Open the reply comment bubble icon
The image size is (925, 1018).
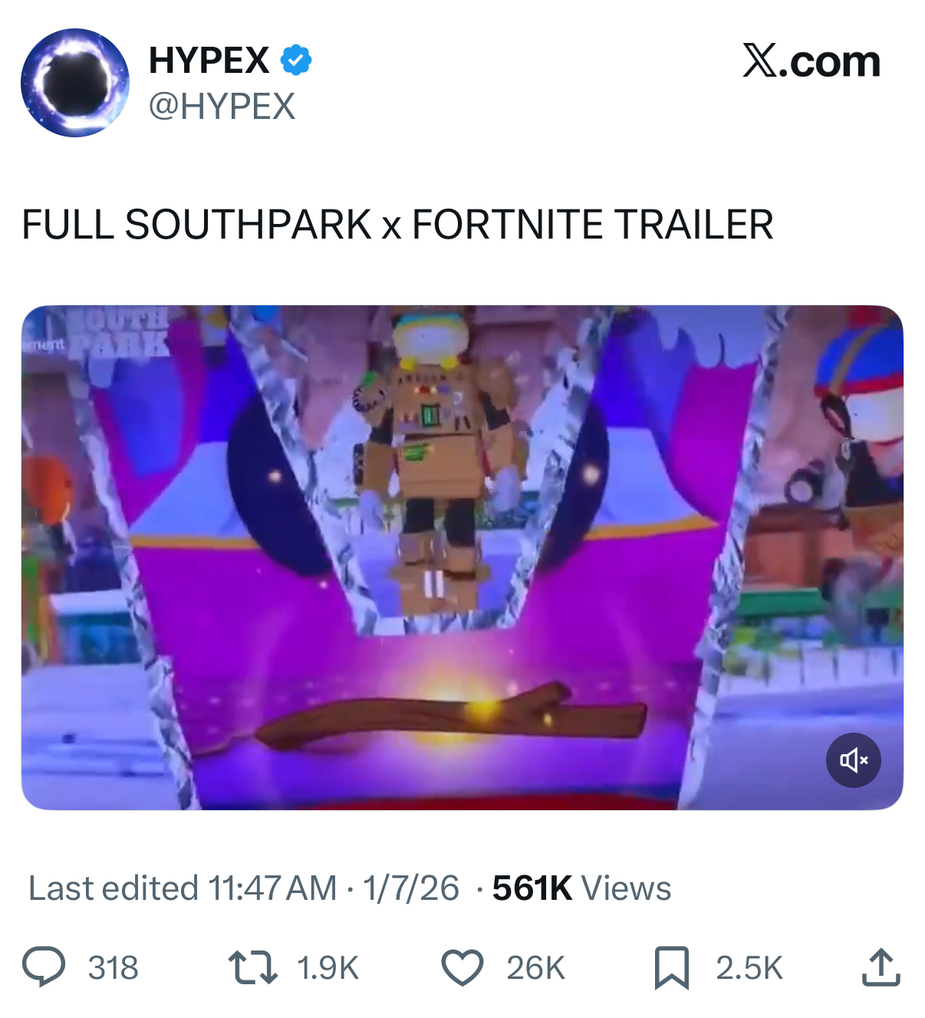click(44, 967)
